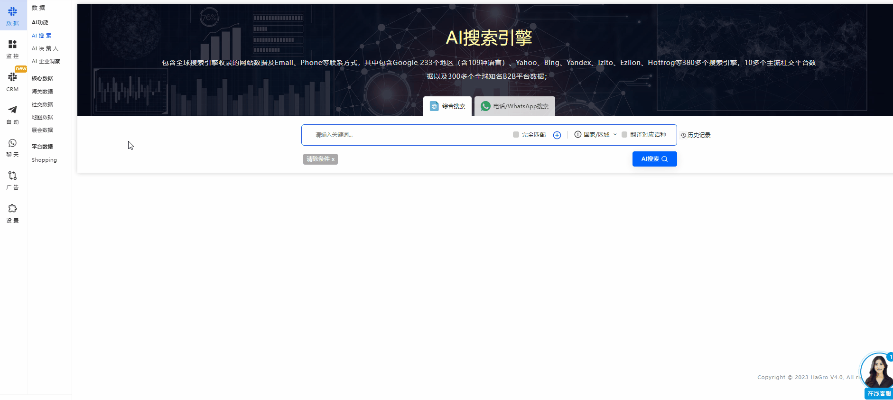Image resolution: width=893 pixels, height=400 pixels.
Task: Switch to the 综合搜索 tab
Action: point(447,106)
